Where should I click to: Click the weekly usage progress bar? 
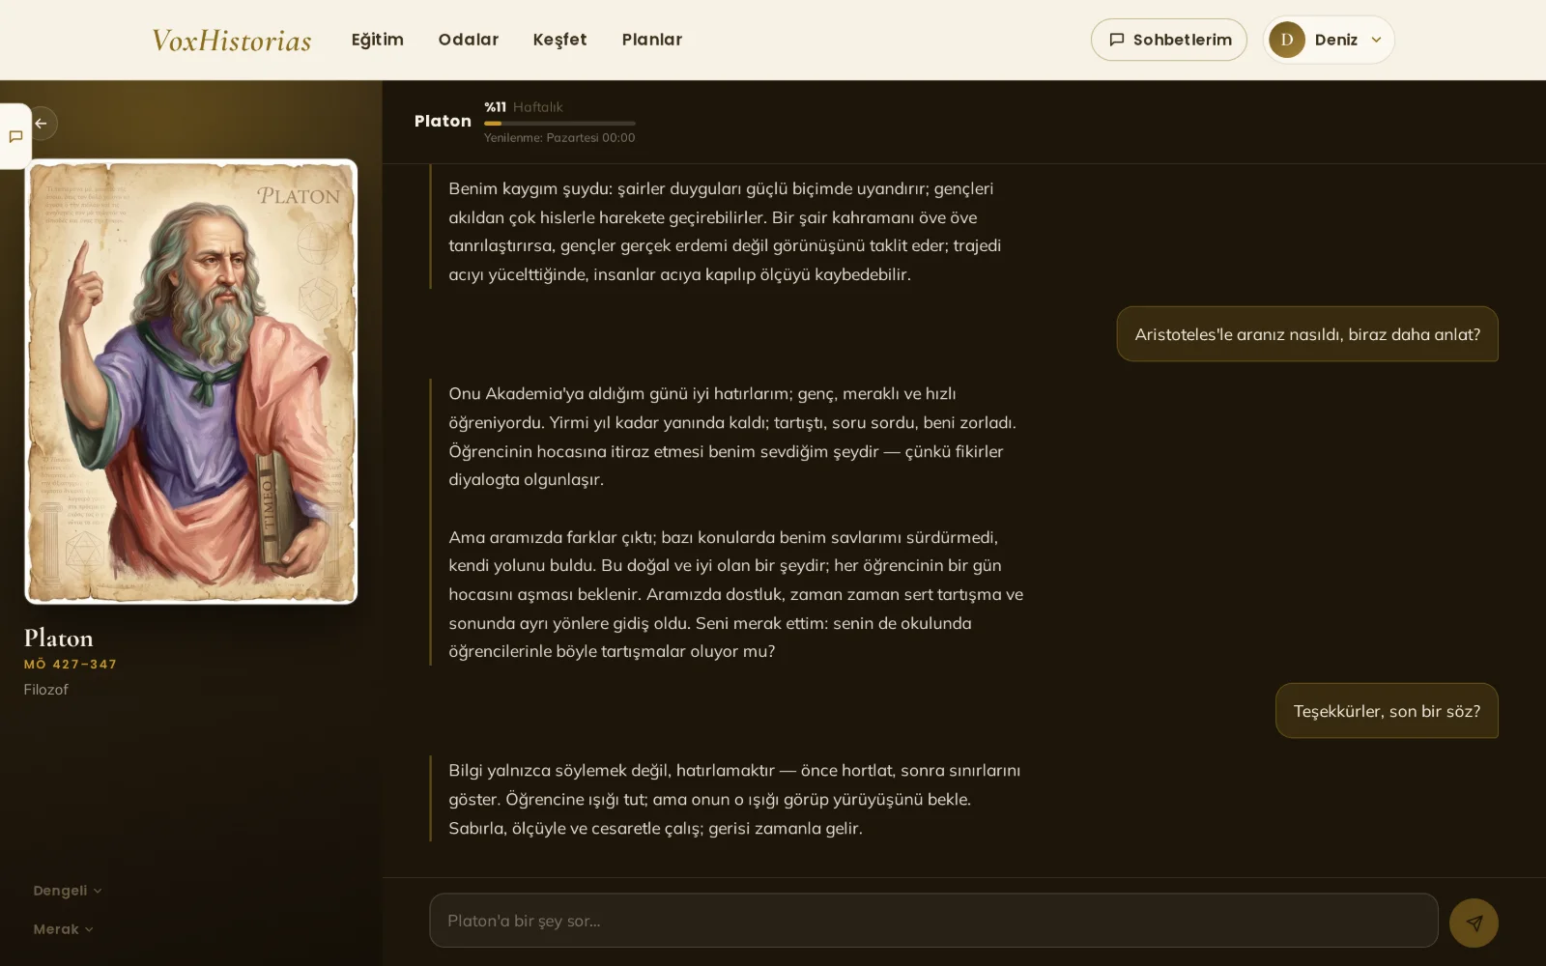559,123
